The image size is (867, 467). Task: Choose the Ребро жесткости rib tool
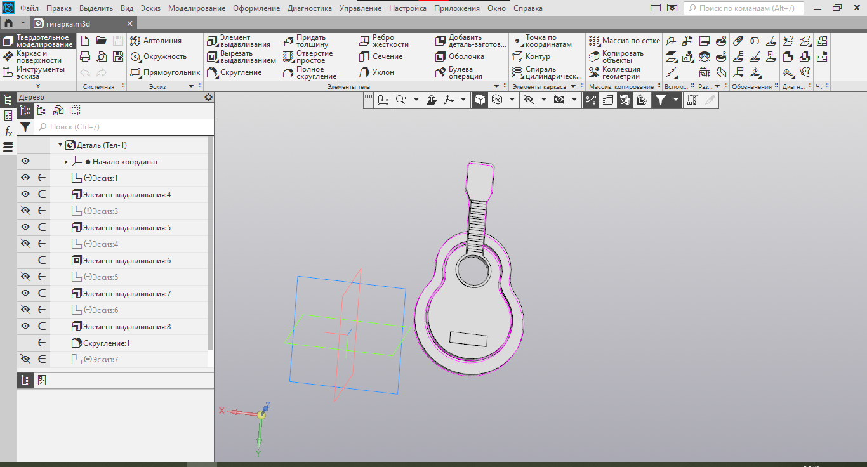(384, 41)
